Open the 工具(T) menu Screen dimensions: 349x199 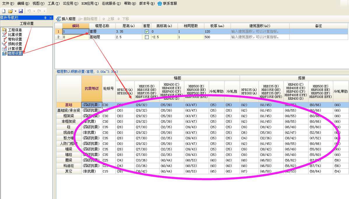click(x=53, y=3)
